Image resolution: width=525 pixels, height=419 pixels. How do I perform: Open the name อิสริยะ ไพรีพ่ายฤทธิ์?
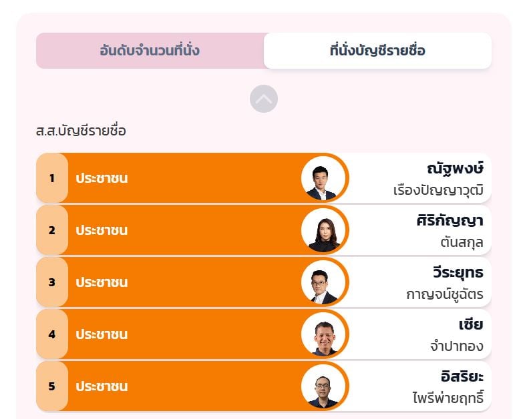[x=449, y=387]
